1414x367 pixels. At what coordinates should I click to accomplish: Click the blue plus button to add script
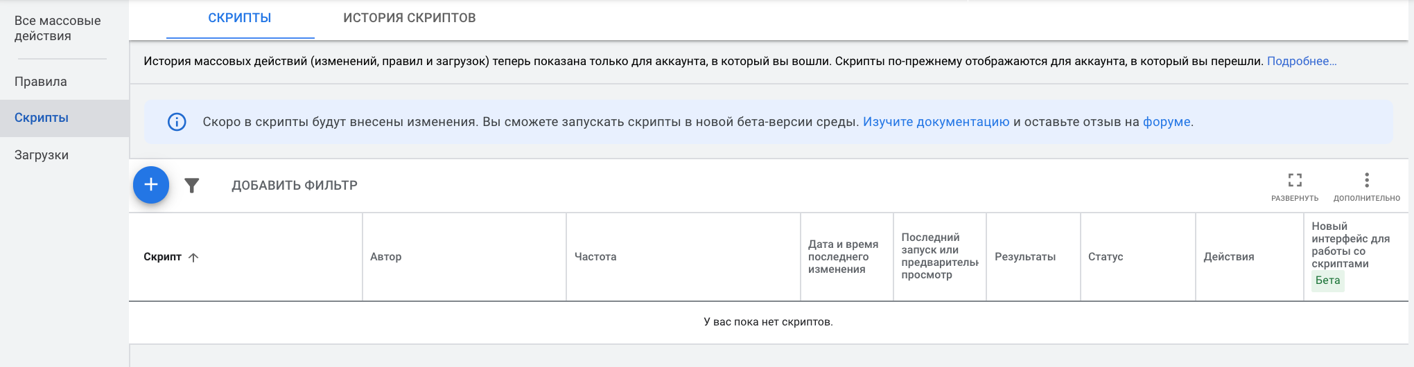(151, 185)
